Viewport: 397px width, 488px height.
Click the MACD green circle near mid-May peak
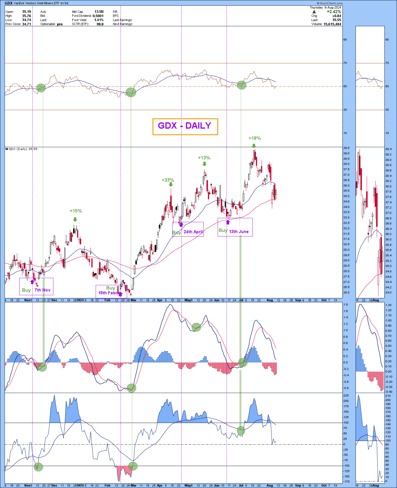coord(196,327)
